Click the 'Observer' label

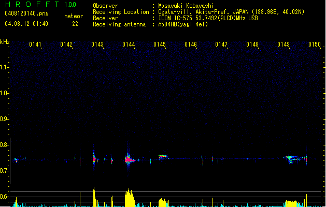[x=105, y=6]
